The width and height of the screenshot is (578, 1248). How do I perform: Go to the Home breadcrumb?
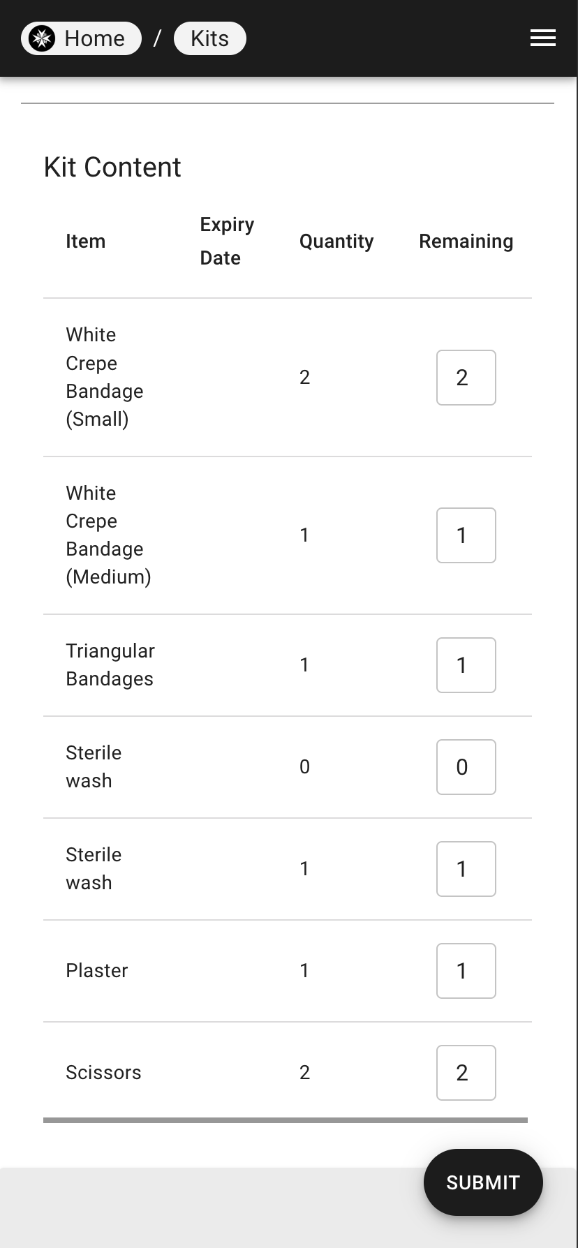81,38
